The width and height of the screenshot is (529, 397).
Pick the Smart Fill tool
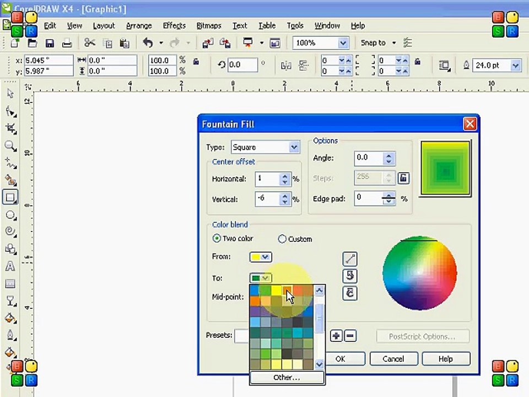(10, 180)
